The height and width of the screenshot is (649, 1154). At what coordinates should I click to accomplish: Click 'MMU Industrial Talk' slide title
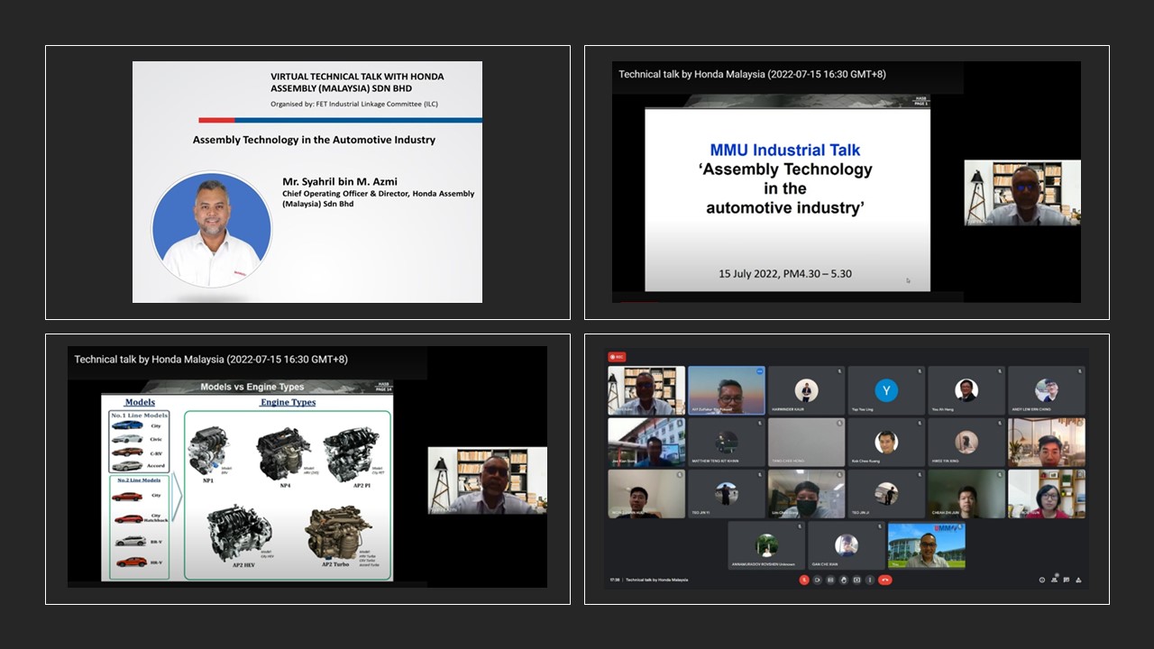(785, 150)
